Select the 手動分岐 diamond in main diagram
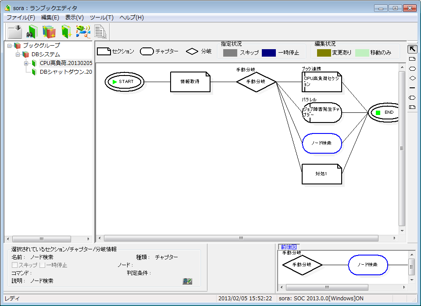Screen dimensions: 421x306 tap(256, 82)
